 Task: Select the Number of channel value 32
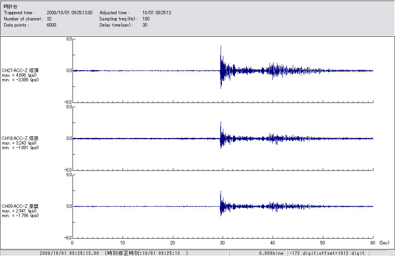pyautogui.click(x=49, y=19)
